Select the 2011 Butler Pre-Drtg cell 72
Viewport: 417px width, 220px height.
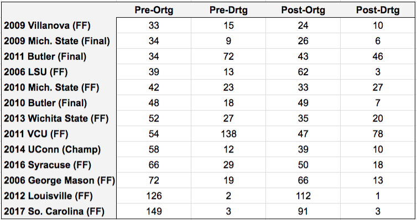228,56
